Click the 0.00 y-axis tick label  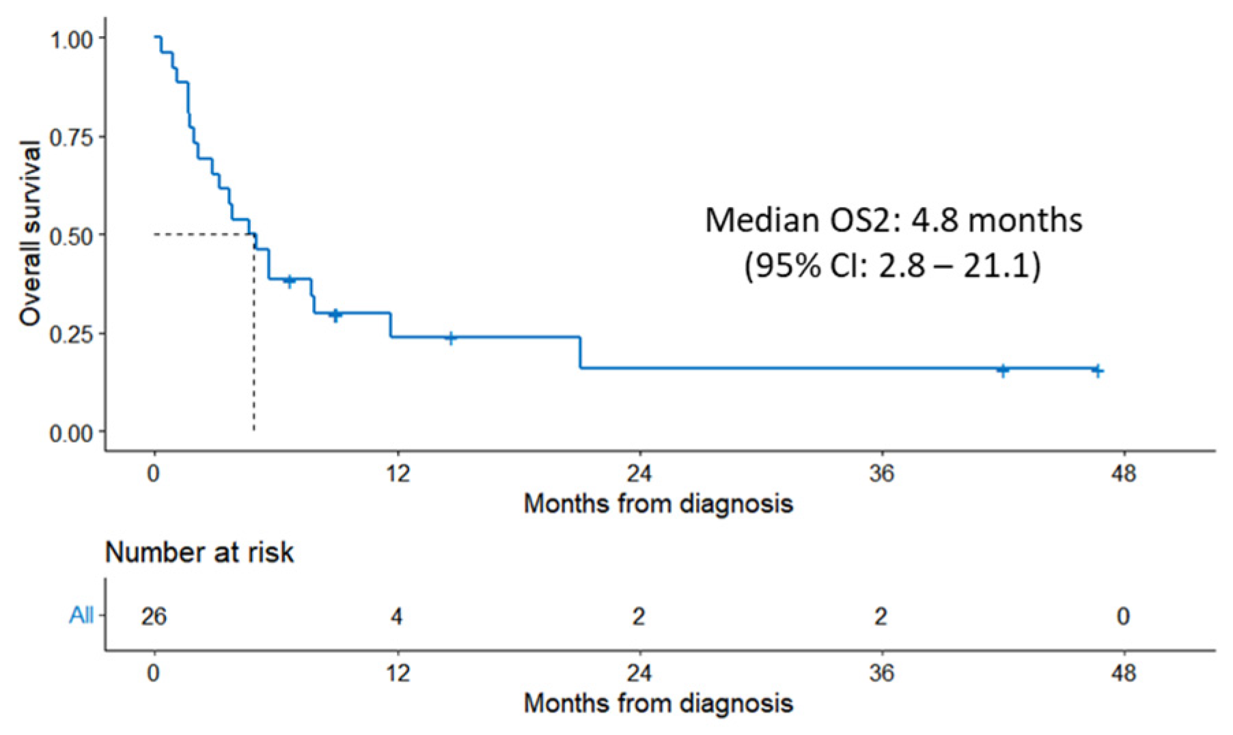pos(71,432)
